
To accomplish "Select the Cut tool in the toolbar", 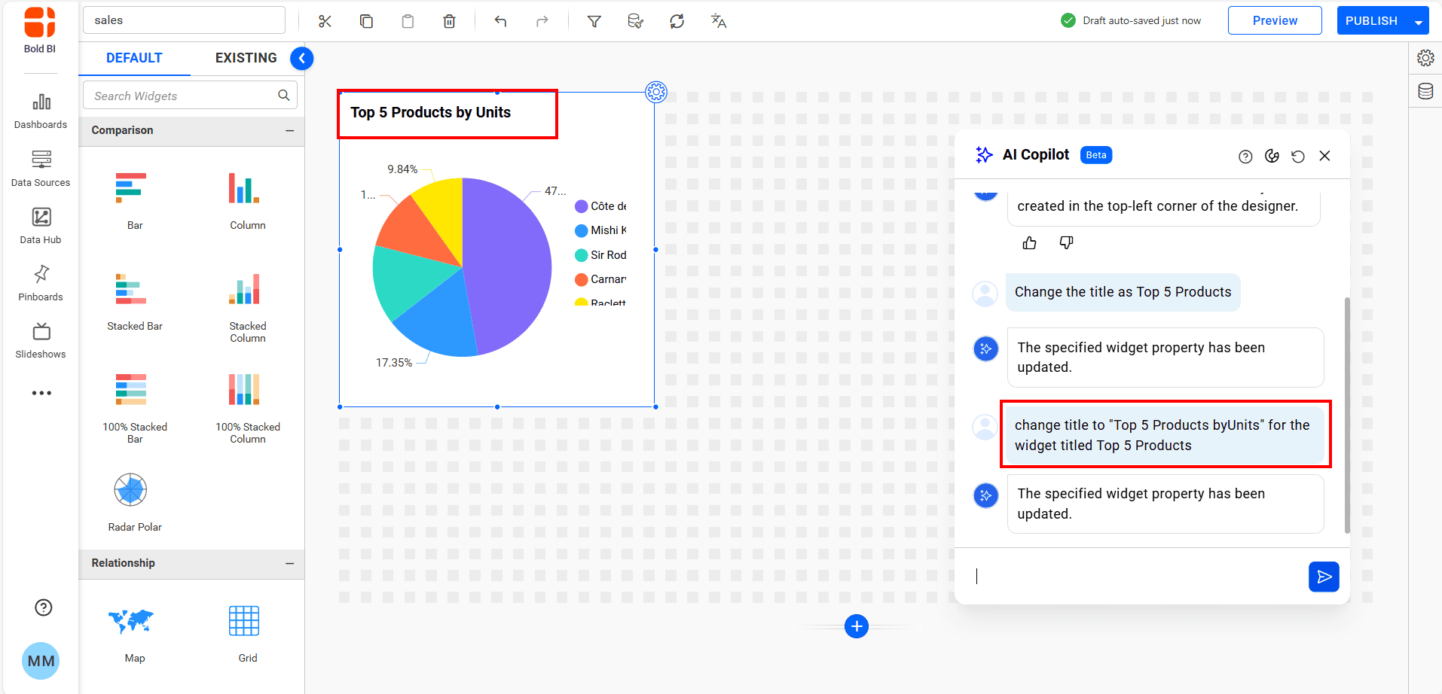I will tap(325, 20).
